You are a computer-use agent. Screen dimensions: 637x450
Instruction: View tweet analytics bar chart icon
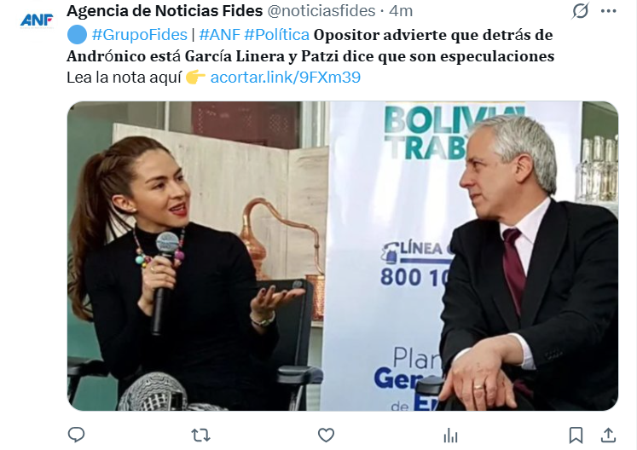(x=450, y=436)
